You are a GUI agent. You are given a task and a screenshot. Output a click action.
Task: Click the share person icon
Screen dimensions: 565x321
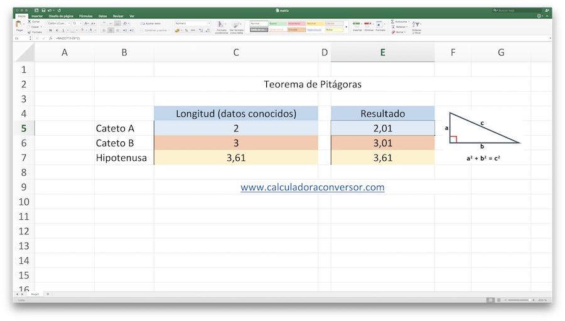tap(547, 11)
